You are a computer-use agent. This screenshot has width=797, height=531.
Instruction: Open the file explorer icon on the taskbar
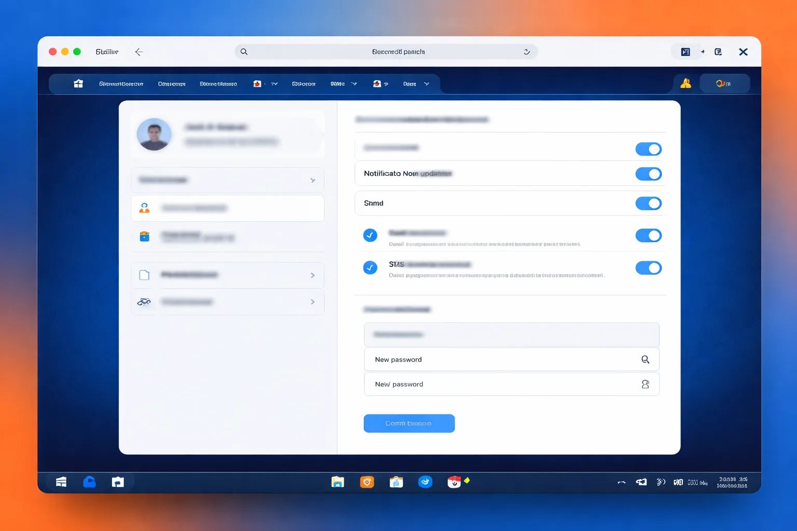pyautogui.click(x=338, y=482)
